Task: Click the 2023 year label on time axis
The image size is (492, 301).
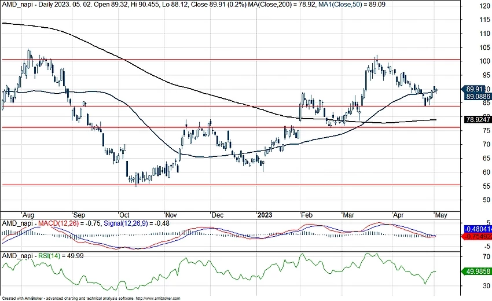Action: [x=265, y=215]
